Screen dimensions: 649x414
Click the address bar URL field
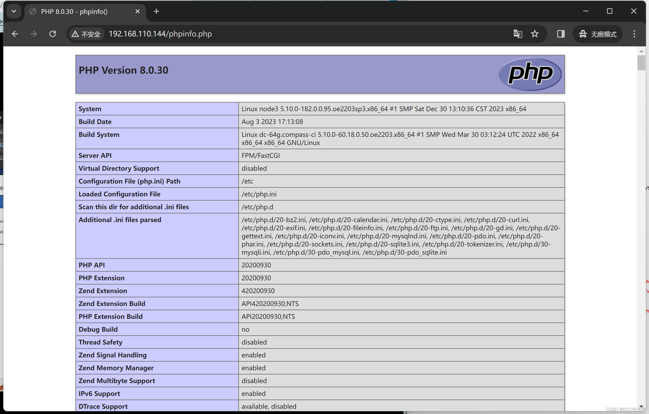coord(307,34)
